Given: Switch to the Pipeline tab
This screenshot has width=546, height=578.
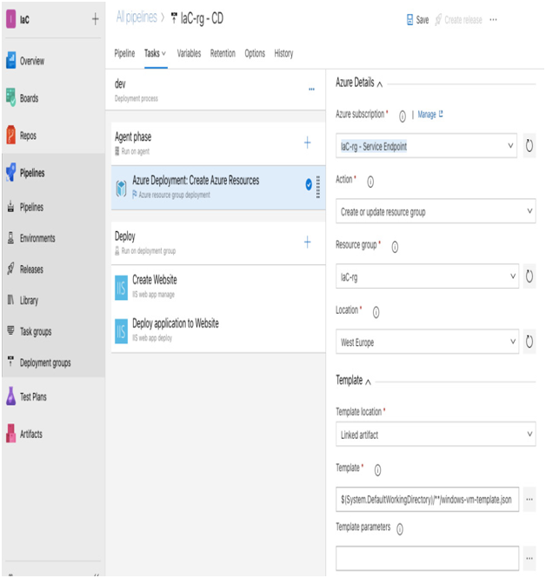Looking at the screenshot, I should pos(124,53).
